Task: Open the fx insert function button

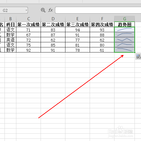Action: [50, 10]
